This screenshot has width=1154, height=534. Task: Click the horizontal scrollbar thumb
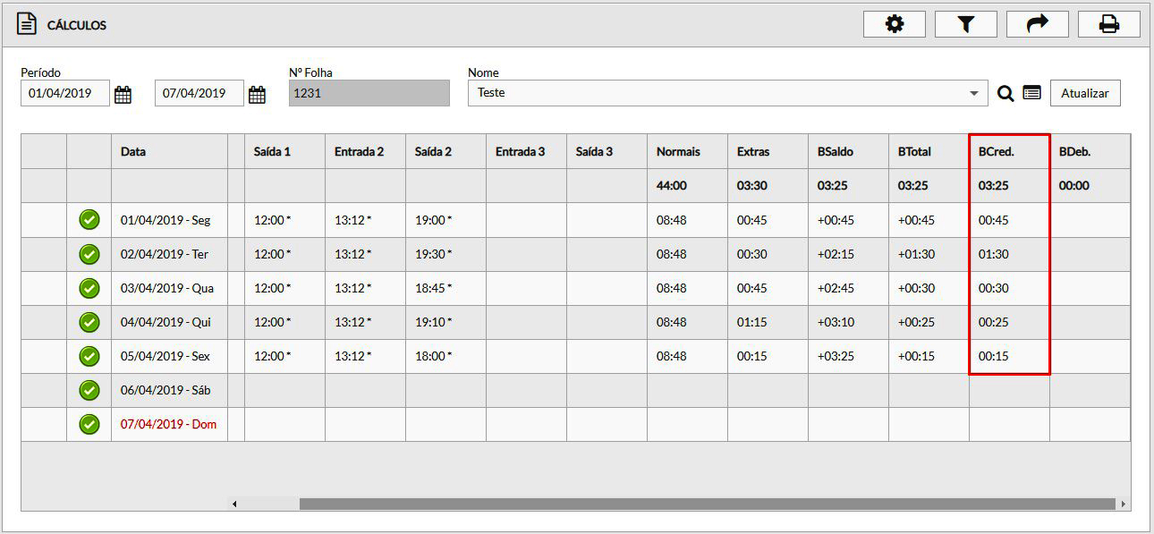click(x=707, y=504)
